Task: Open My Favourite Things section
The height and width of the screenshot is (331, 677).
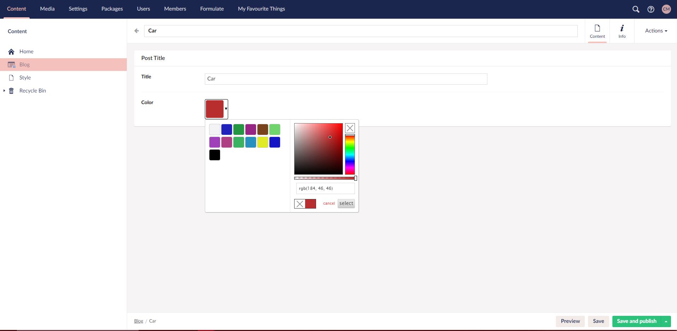Action: (x=261, y=9)
